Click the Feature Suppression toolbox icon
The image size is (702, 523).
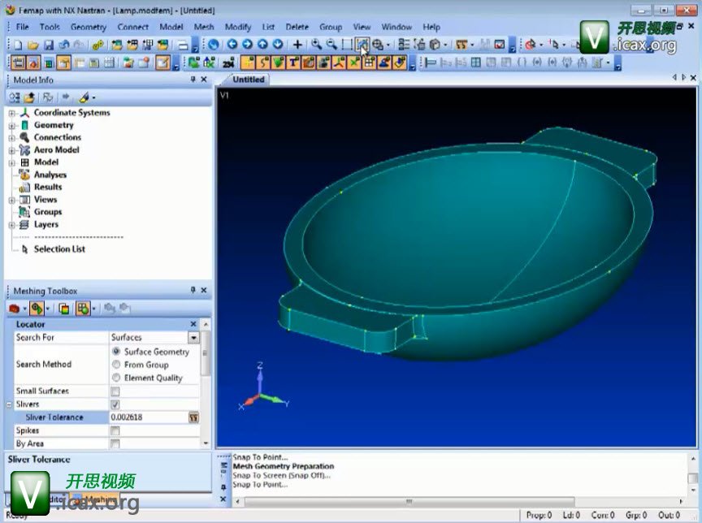15,309
